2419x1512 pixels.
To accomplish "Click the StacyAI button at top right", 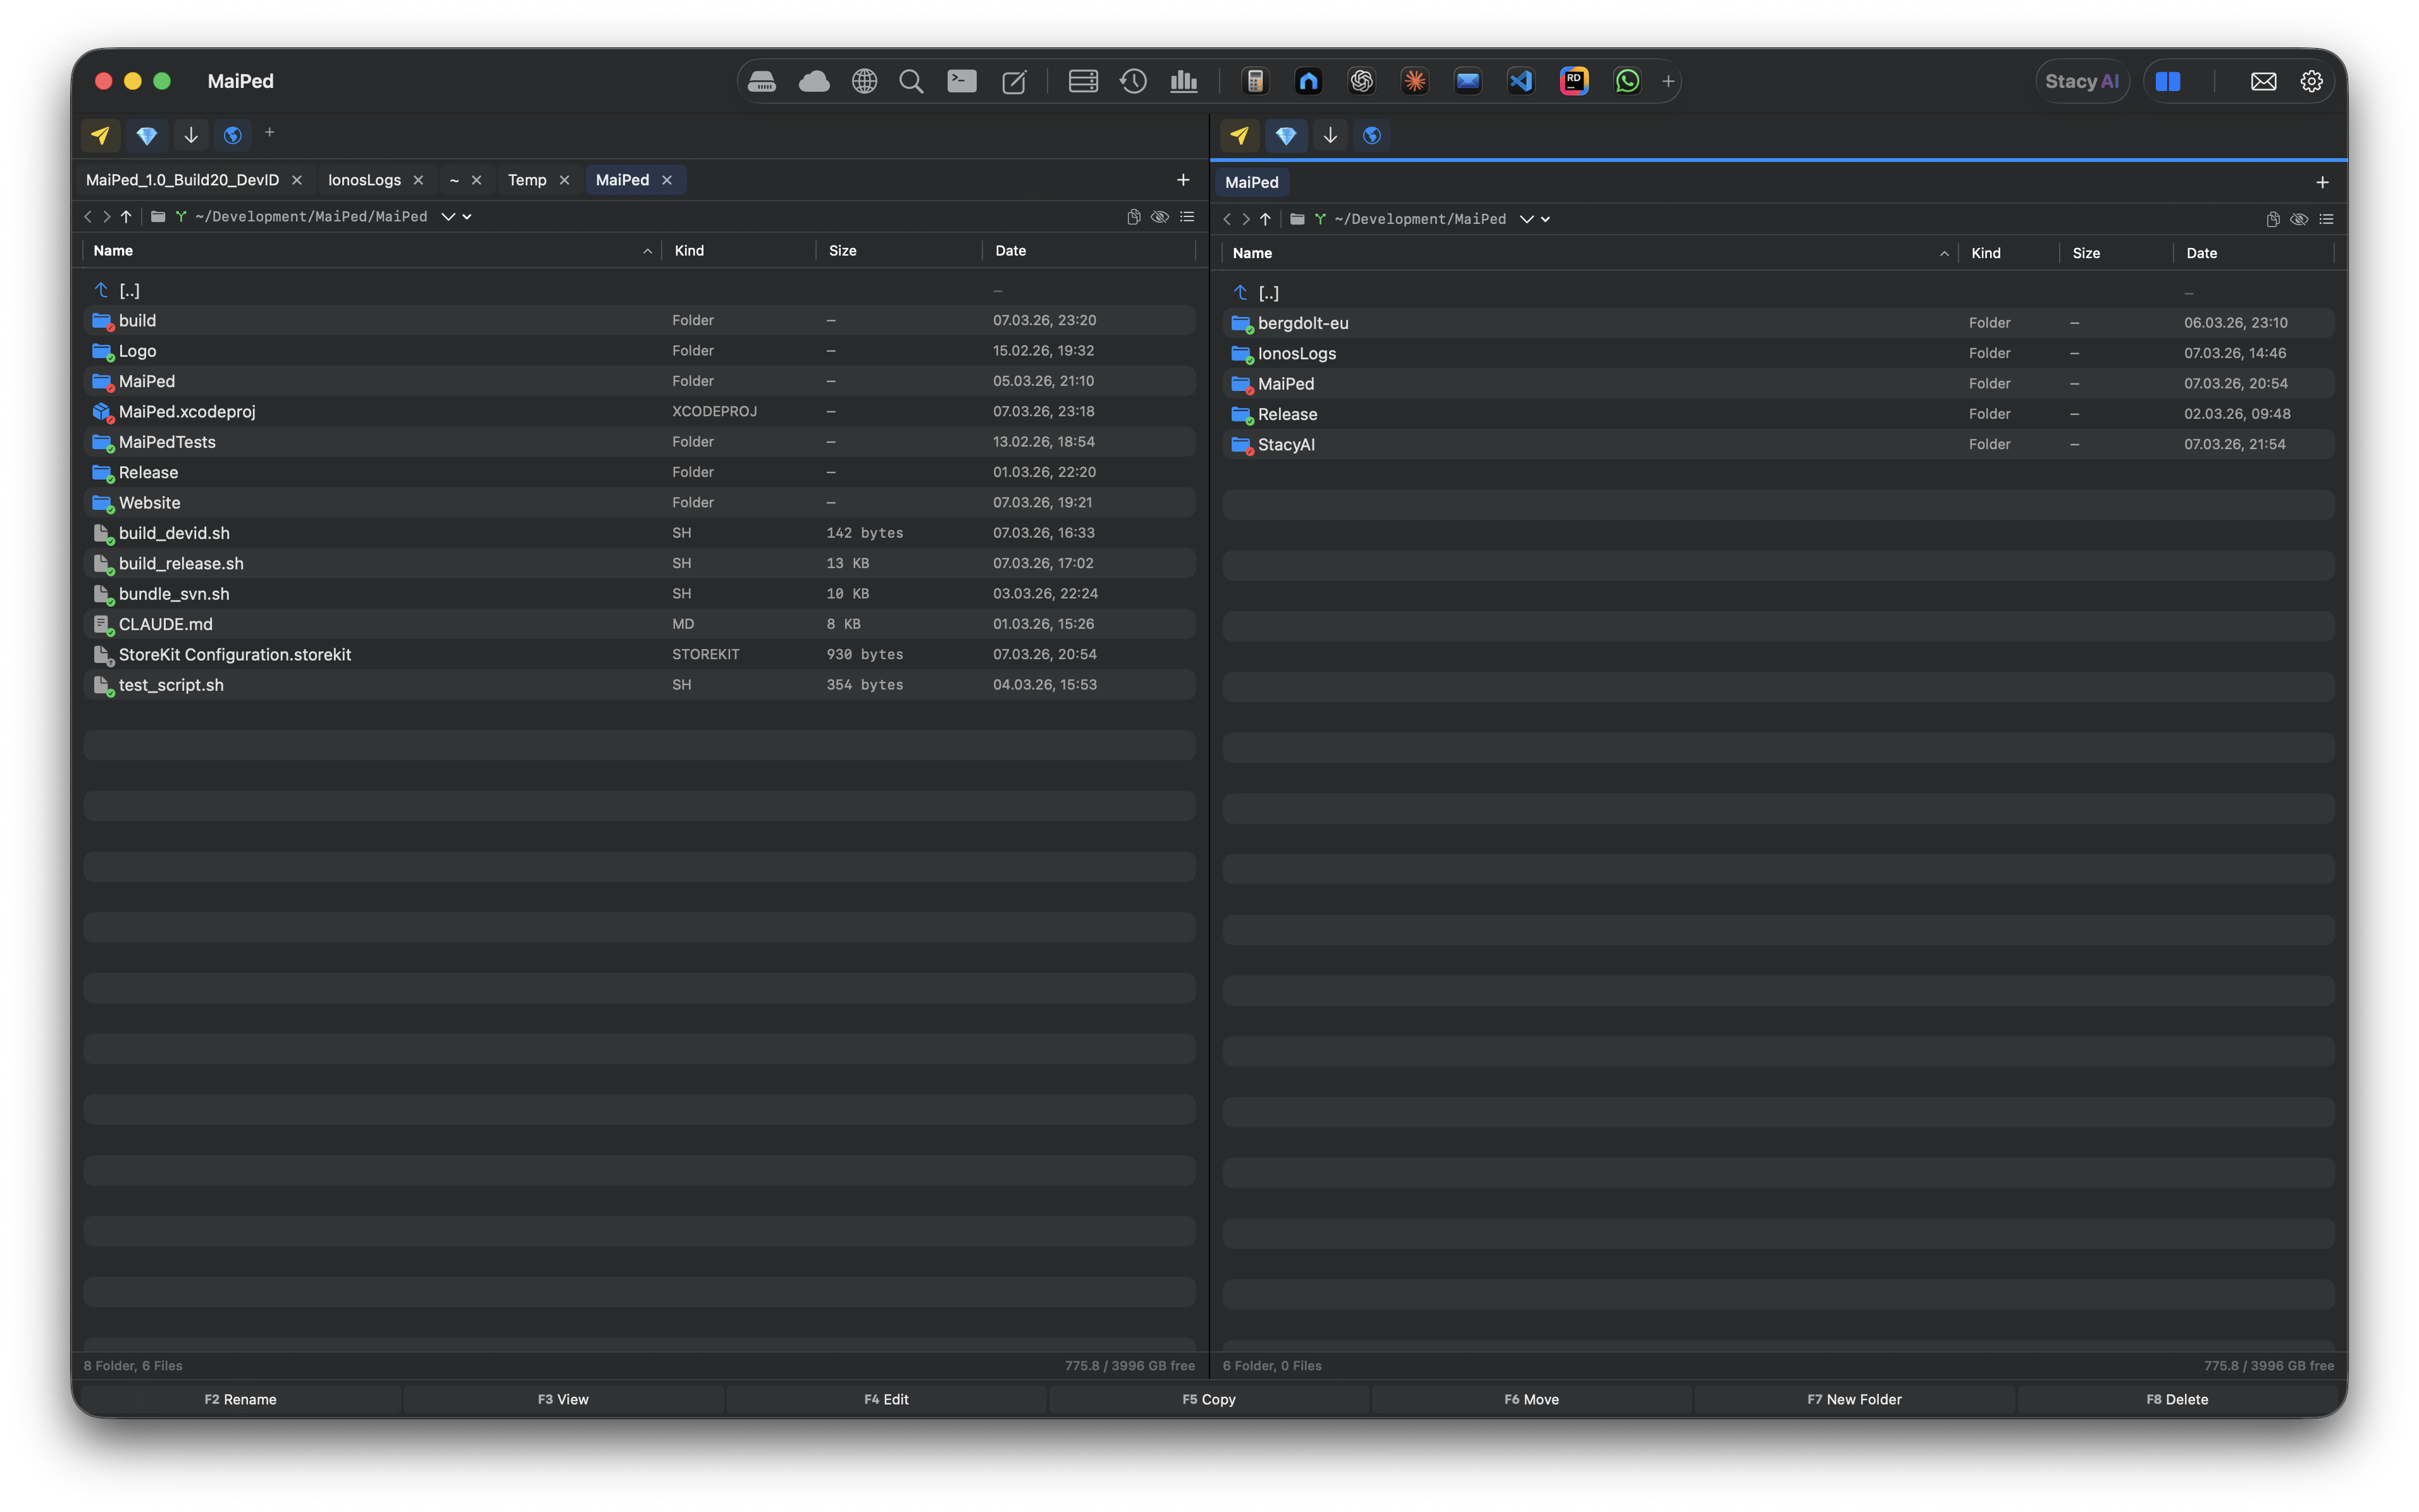I will pyautogui.click(x=2082, y=81).
